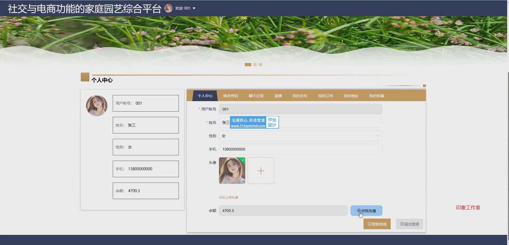Click the user avatar in the header

[168, 8]
